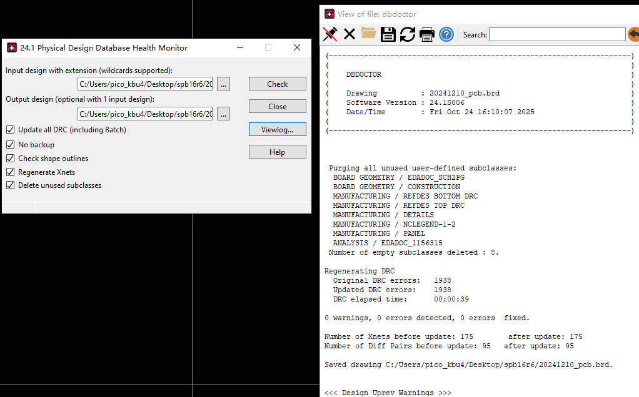Click the 'DBDOCTOR' header text in log
Image resolution: width=639 pixels, height=397 pixels.
pyautogui.click(x=364, y=74)
